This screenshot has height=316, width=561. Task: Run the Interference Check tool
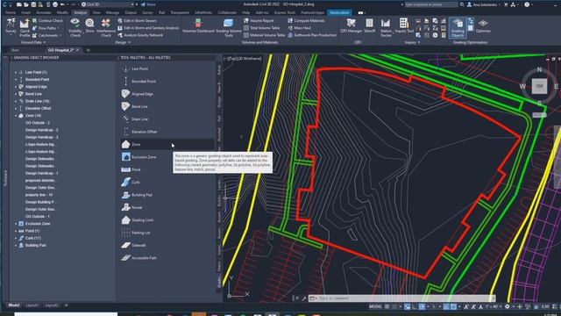pos(106,27)
